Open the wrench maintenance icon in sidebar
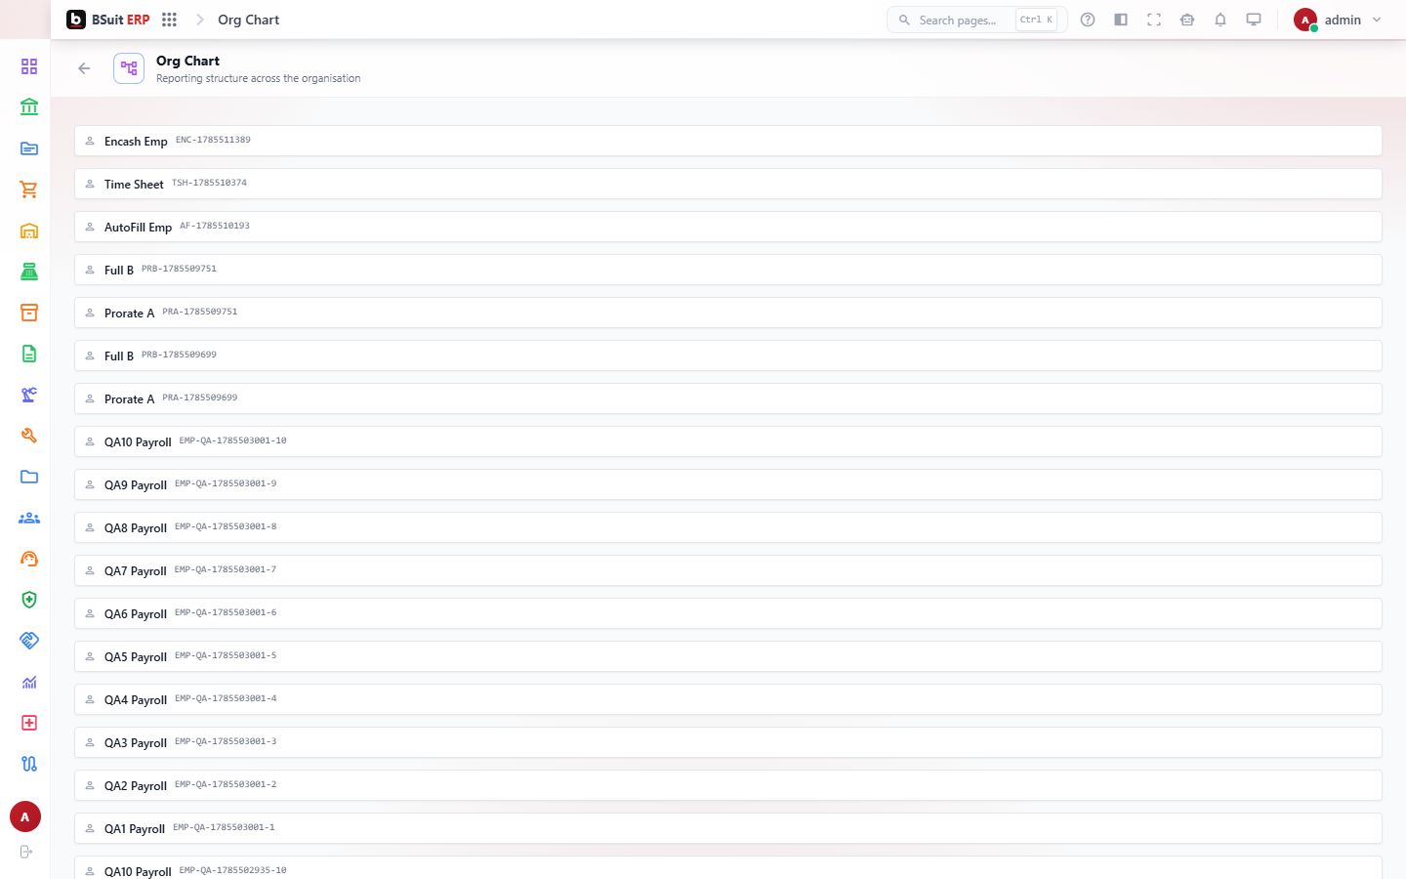Screen dimensions: 1406x879 [x=29, y=436]
